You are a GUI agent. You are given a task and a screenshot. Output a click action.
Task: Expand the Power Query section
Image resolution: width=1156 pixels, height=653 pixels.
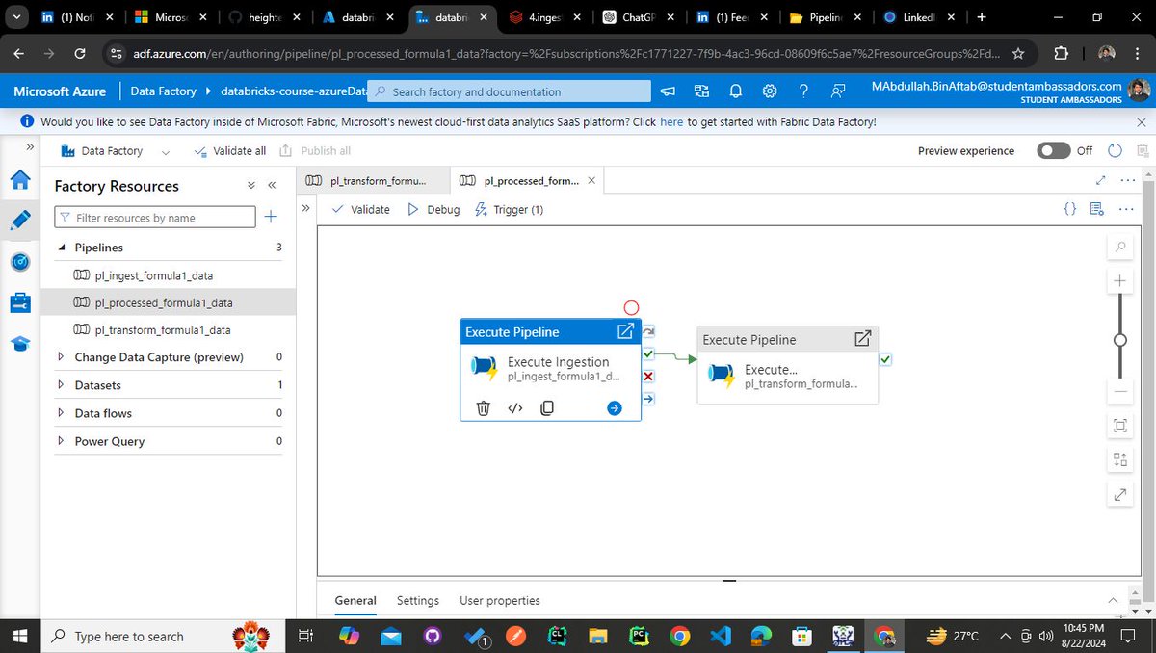63,441
